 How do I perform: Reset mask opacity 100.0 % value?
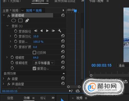click(x=63, y=41)
